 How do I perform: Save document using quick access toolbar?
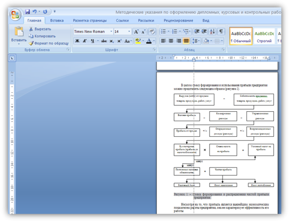click(27, 11)
